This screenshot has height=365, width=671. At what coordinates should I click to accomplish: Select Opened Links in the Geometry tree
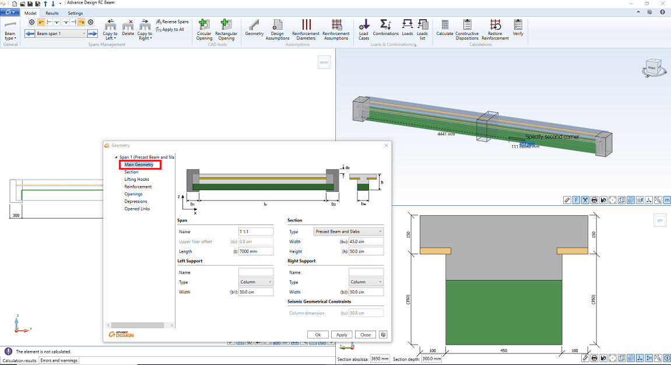137,209
